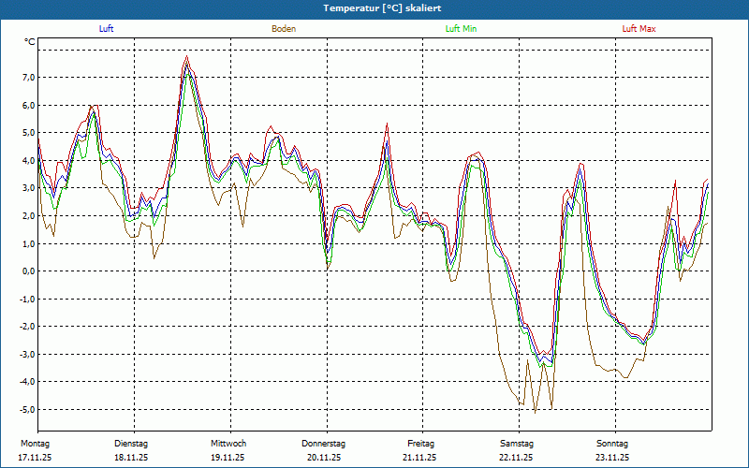749x468 pixels.
Task: Toggle the 'Luft Max' legend label
Action: [x=639, y=29]
